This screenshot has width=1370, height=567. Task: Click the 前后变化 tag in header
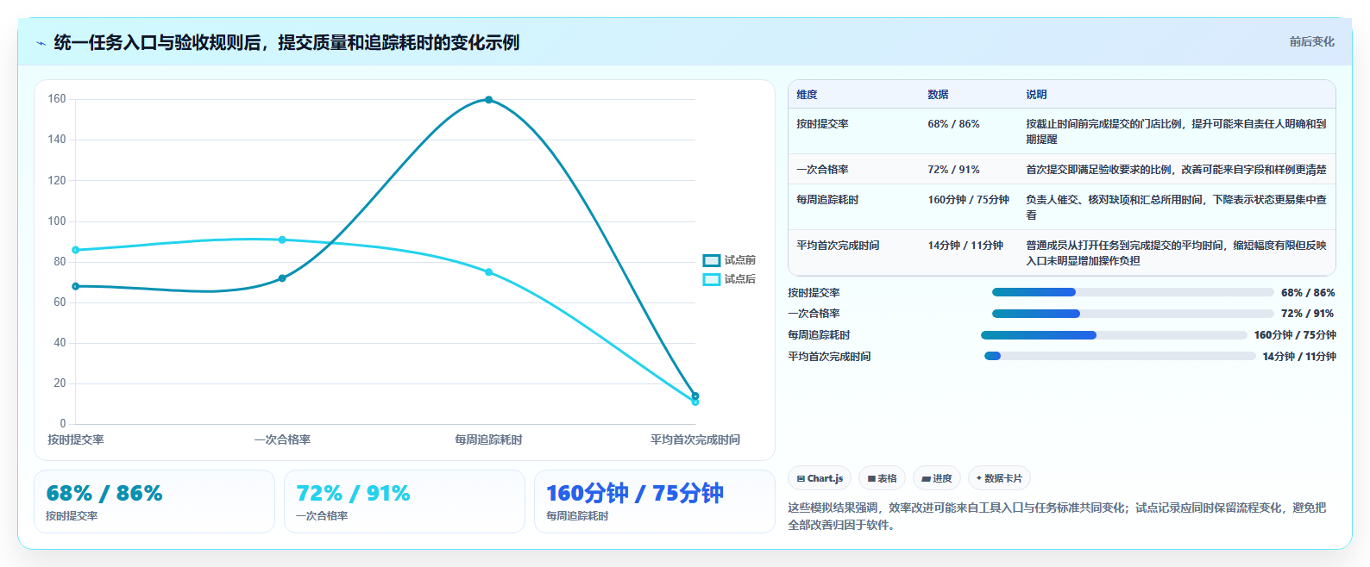tap(1311, 41)
